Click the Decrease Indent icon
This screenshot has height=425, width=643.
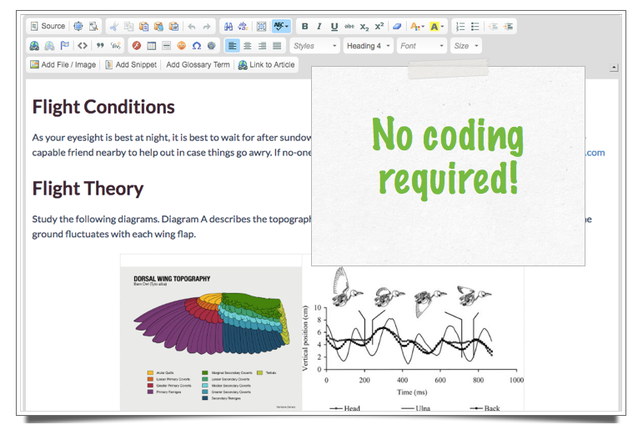pos(494,27)
